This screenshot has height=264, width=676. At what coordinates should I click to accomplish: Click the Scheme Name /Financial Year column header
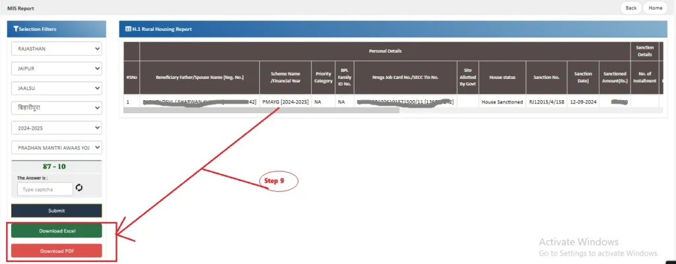pos(285,78)
